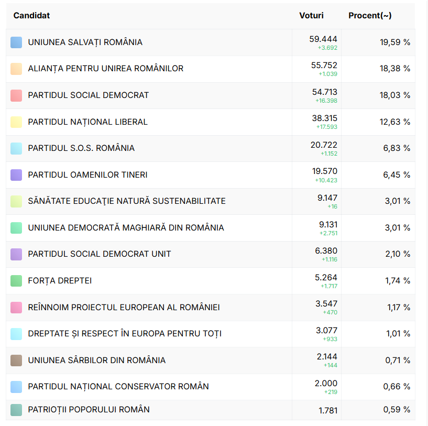Click Partidul Social Democrat Unit name
This screenshot has width=428, height=426.
point(100,254)
